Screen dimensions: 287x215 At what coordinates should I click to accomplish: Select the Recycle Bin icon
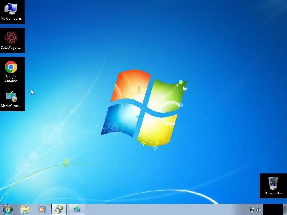click(273, 186)
